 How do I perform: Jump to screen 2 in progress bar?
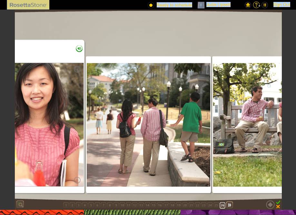click(x=72, y=205)
